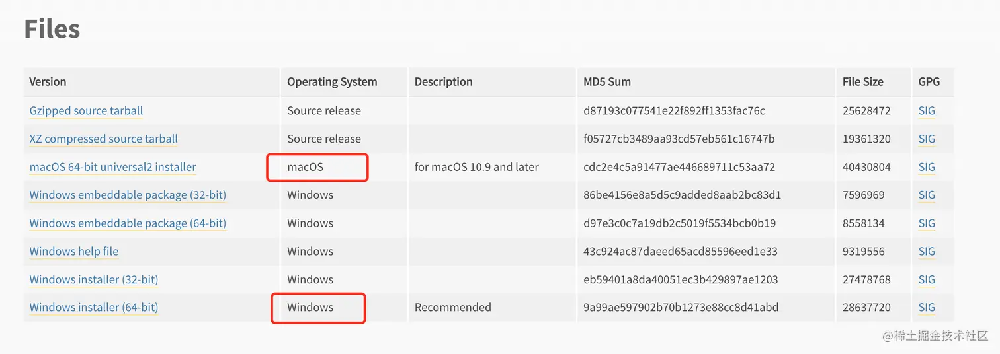The width and height of the screenshot is (1000, 354).
Task: Click SIG link for Windows help file
Action: tap(927, 252)
